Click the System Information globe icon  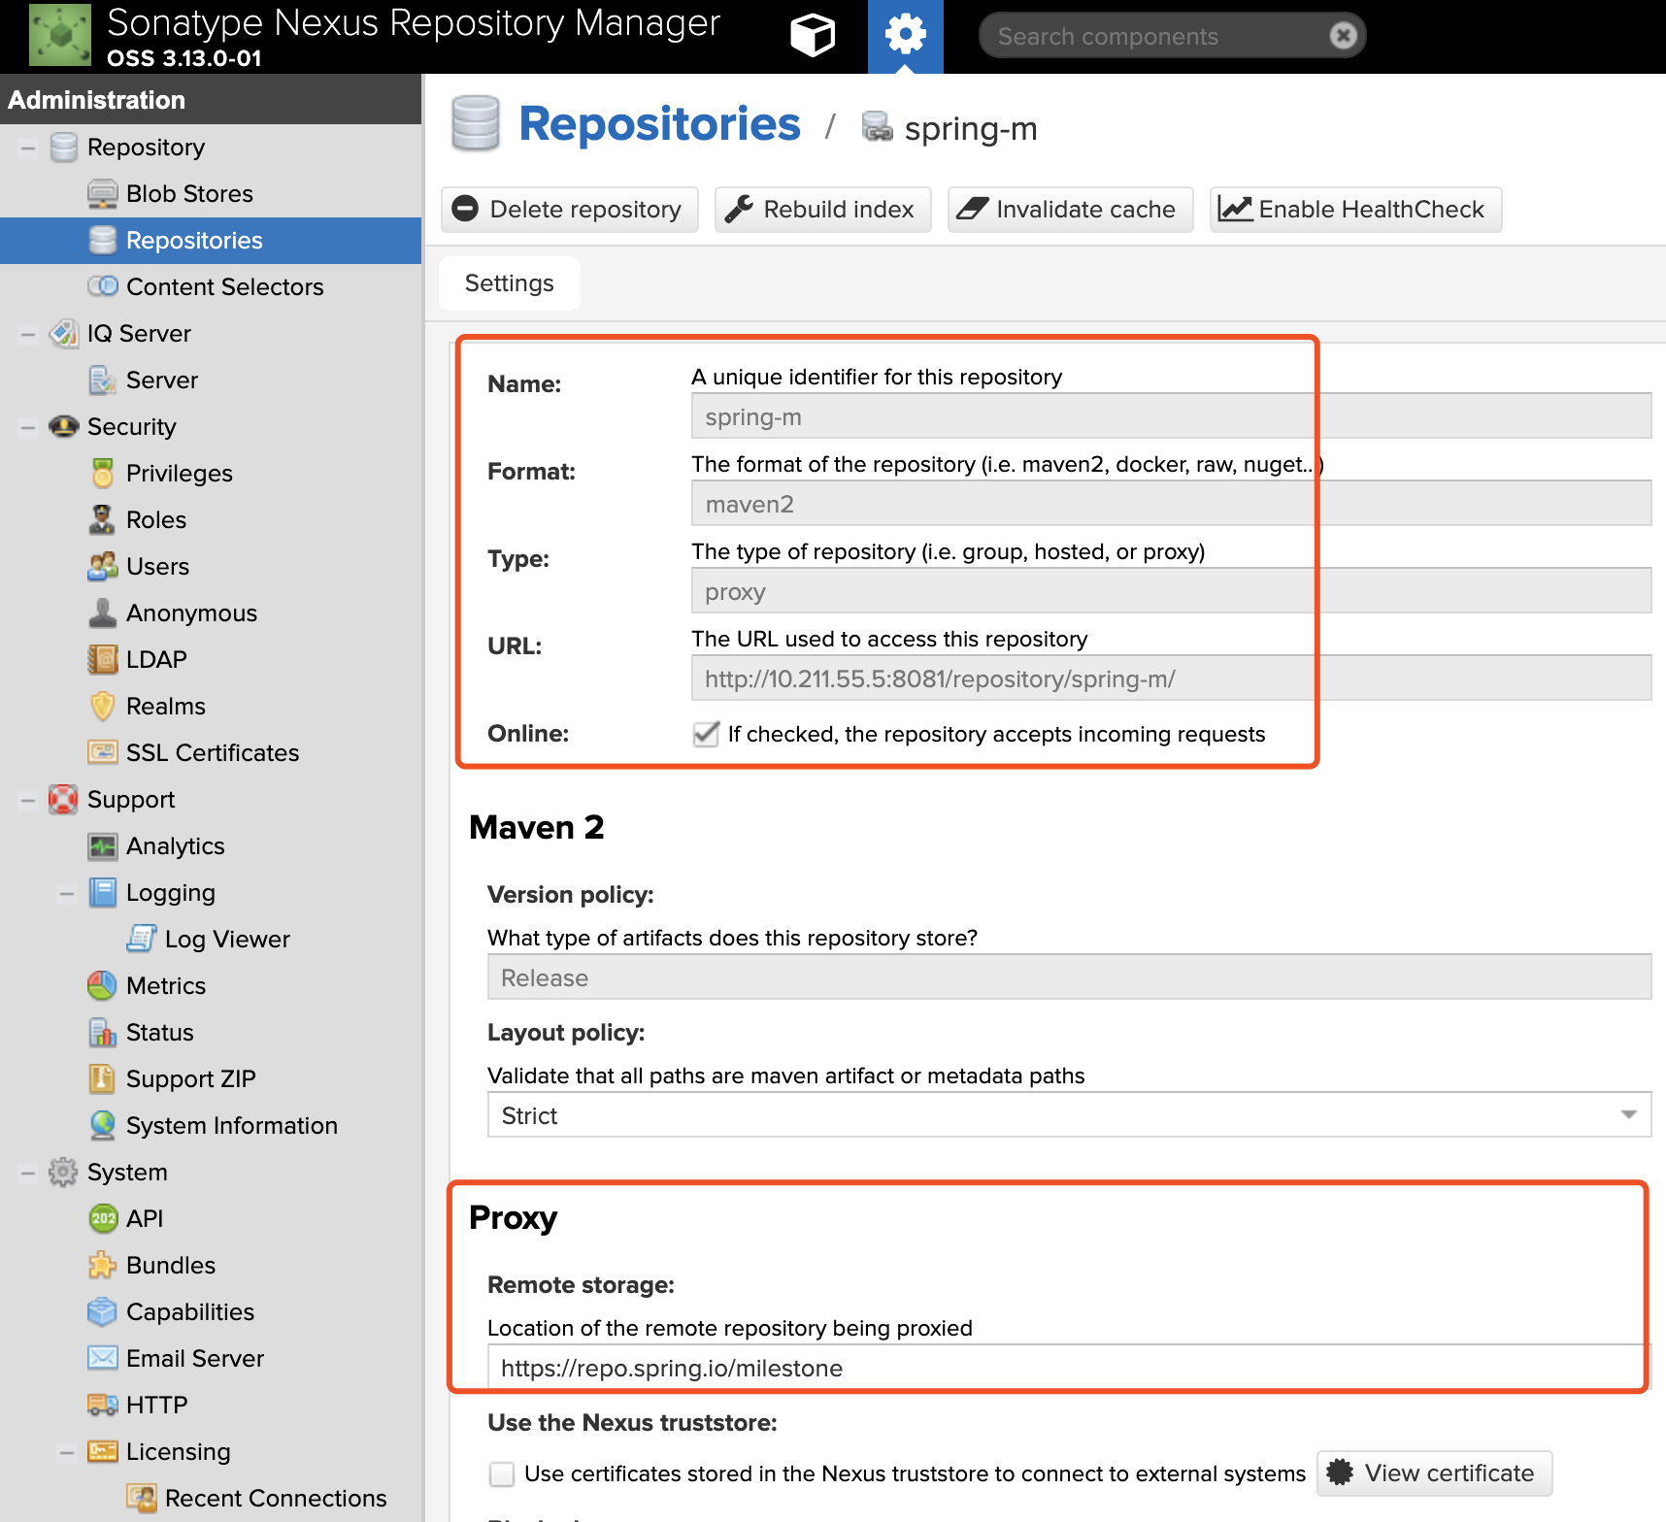click(x=102, y=1126)
